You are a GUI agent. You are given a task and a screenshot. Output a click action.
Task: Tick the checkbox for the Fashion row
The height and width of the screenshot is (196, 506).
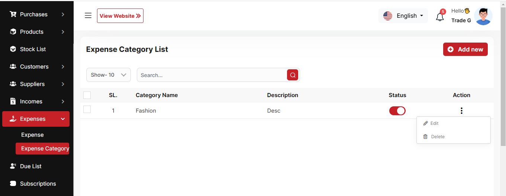pyautogui.click(x=87, y=109)
